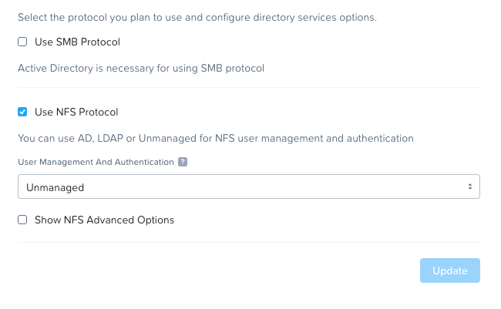Enable the Use SMB Protocol checkbox
The height and width of the screenshot is (309, 501).
(22, 42)
